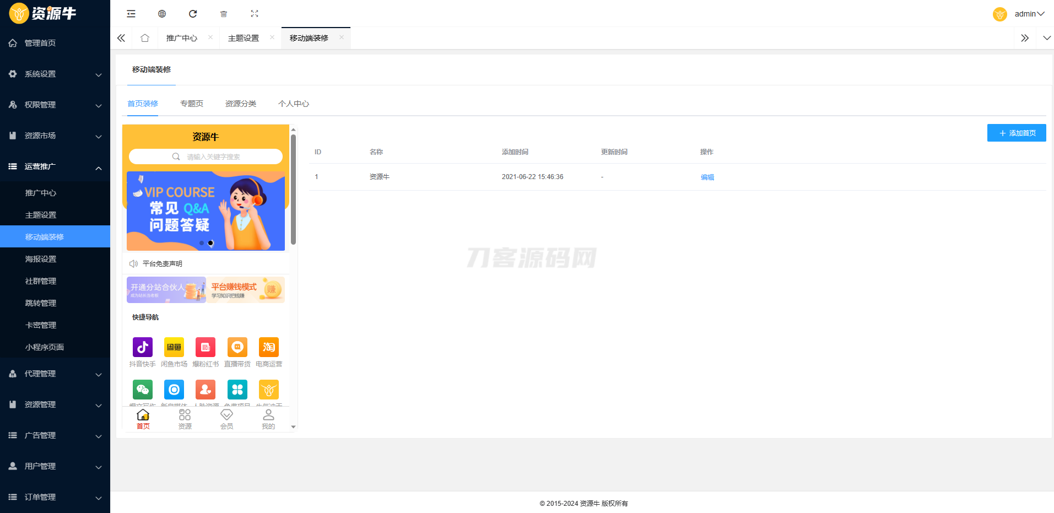Click the refresh page icon in toolbar
Screen dimensions: 1054x513
(193, 13)
